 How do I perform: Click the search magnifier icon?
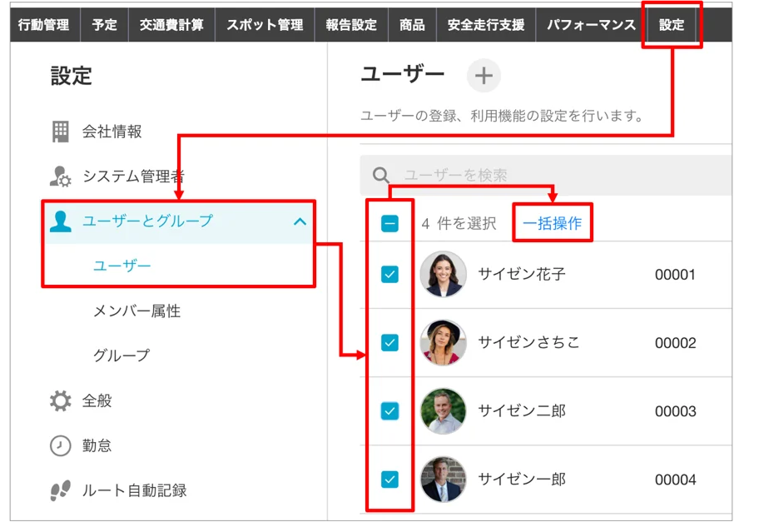point(381,175)
